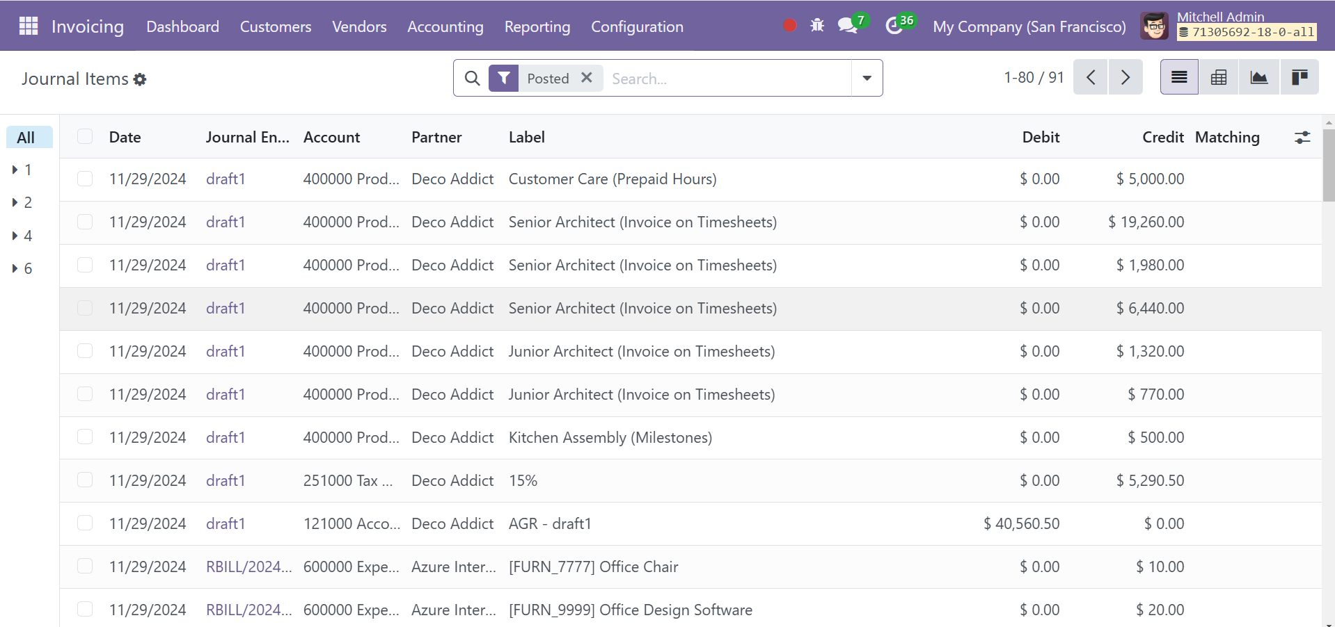Image resolution: width=1335 pixels, height=627 pixels.
Task: Check the $ 6,440.00 credit row
Action: tap(85, 308)
